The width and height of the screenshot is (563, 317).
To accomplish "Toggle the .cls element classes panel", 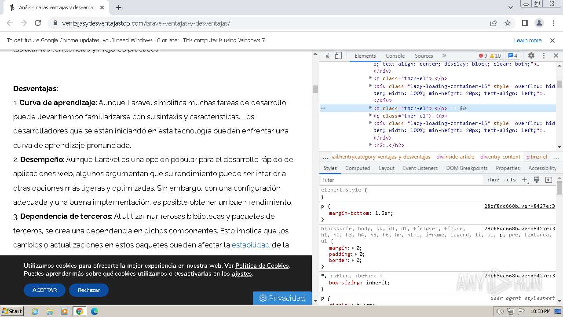I will tap(510, 180).
